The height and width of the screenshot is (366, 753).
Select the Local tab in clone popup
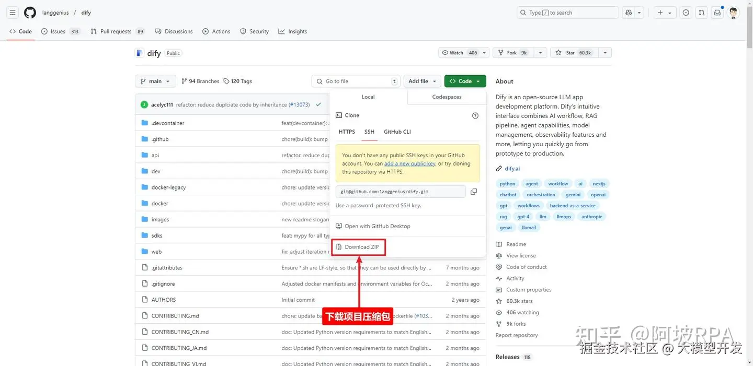pyautogui.click(x=368, y=97)
